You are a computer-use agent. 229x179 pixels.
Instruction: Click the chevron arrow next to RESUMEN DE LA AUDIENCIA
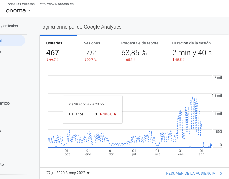(x=221, y=174)
